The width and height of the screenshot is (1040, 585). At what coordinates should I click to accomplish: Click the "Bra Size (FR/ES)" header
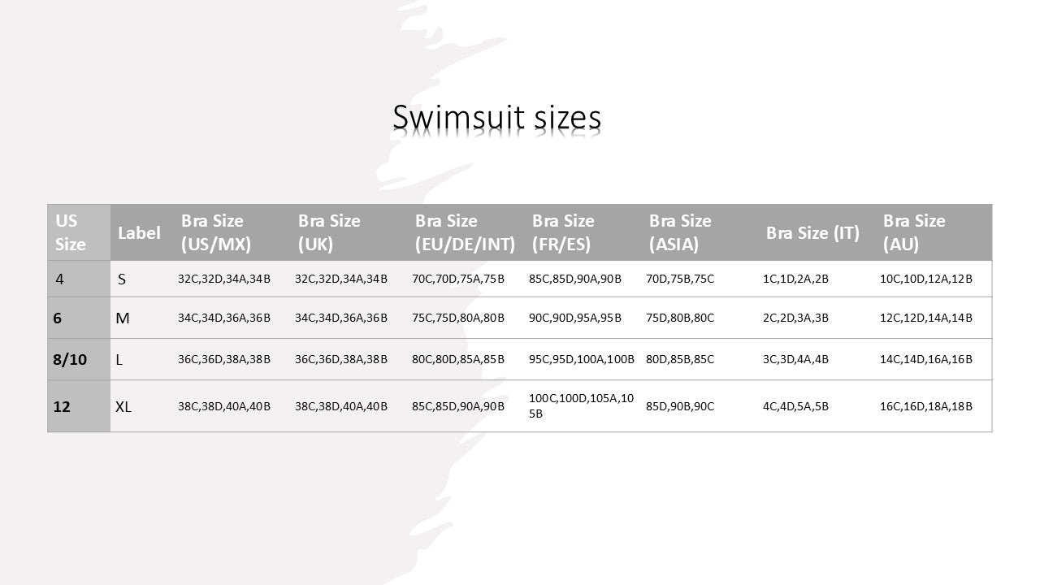point(563,232)
